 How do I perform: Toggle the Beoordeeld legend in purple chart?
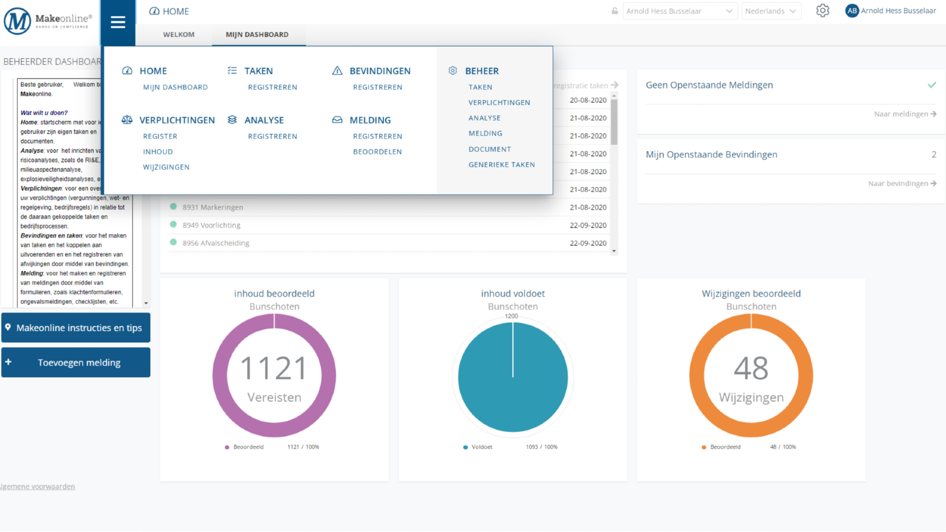(248, 447)
